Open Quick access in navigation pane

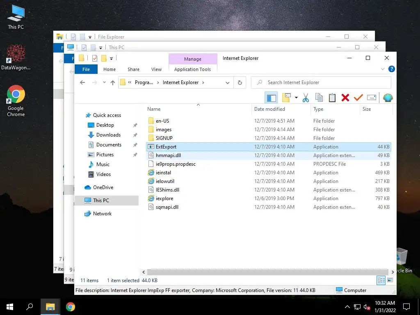pos(107,115)
